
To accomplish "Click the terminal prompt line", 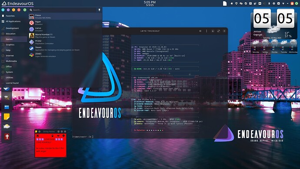I will coord(83,137).
